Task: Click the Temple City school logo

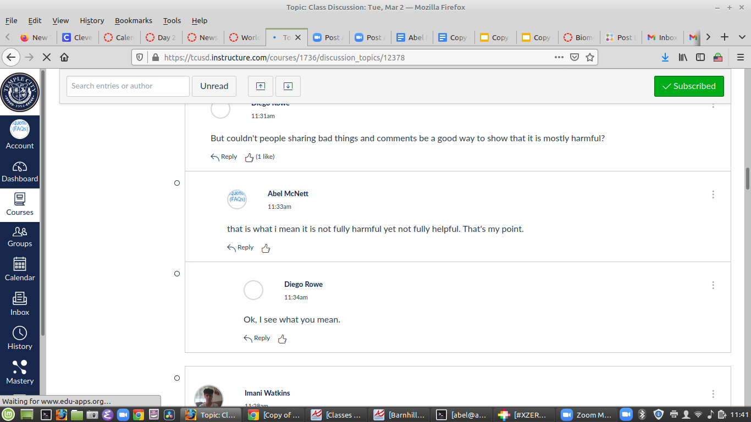Action: (20, 92)
